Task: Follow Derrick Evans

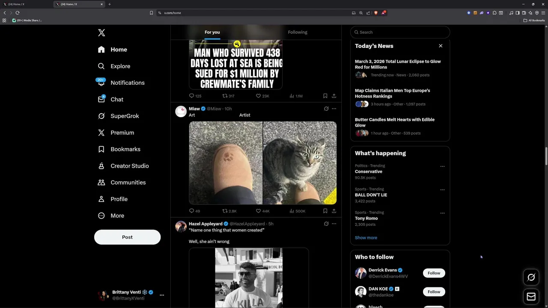Action: [434, 273]
